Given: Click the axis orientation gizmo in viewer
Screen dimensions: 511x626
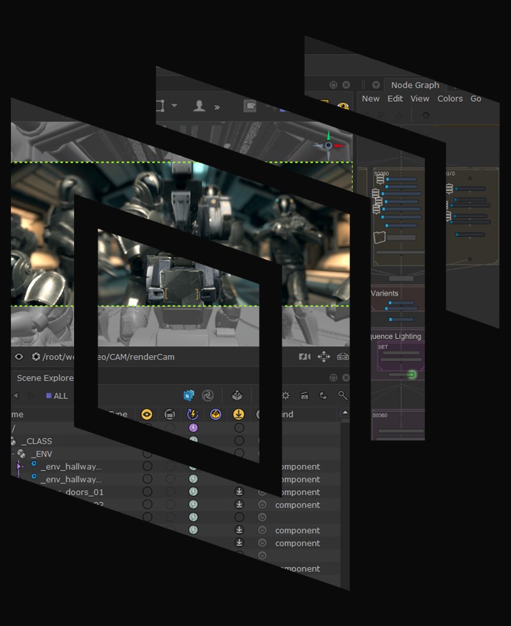Looking at the screenshot, I should [x=329, y=146].
